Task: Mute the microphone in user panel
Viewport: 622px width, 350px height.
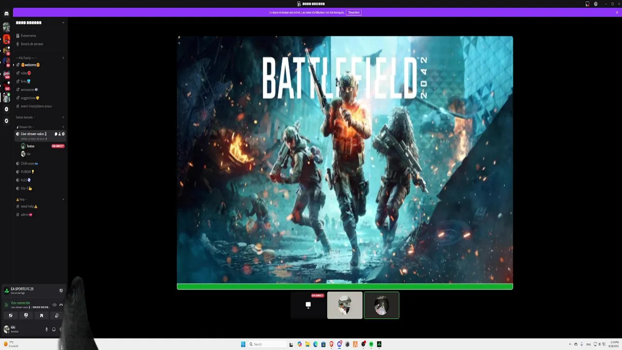Action: pos(47,330)
